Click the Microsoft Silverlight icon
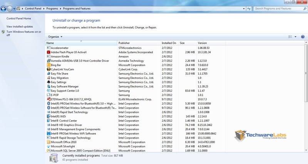 (49, 146)
